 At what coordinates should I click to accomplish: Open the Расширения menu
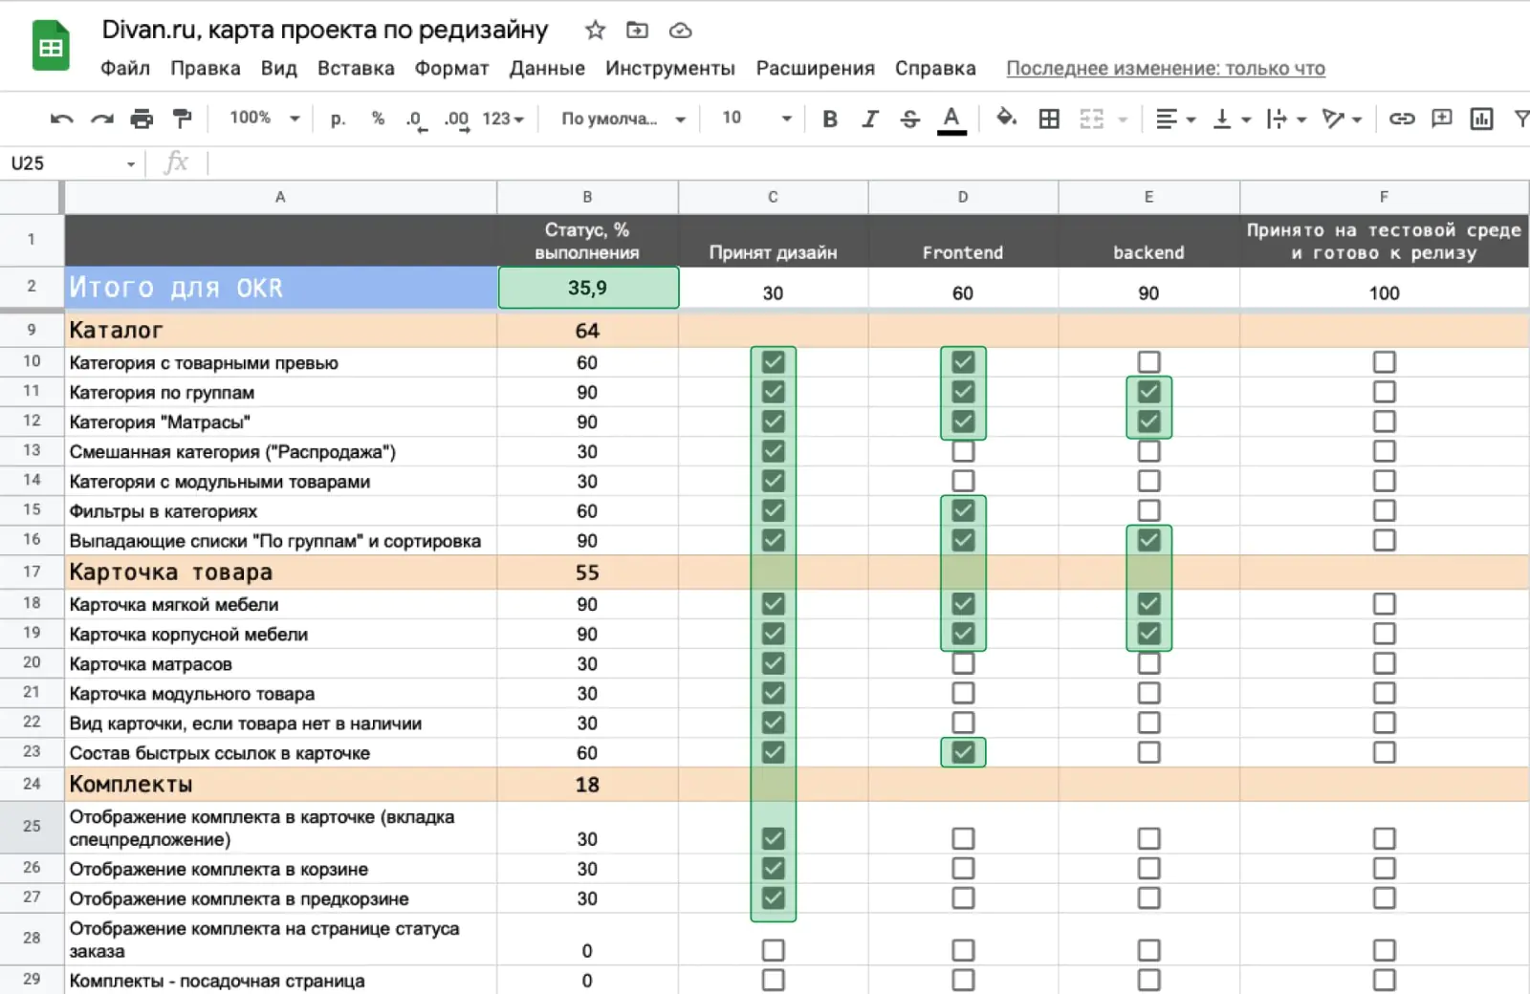point(816,68)
